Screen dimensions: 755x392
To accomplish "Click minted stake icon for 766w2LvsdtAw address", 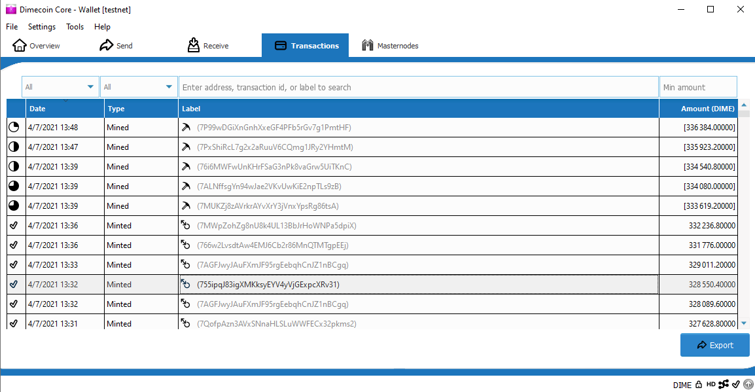I will coord(185,245).
